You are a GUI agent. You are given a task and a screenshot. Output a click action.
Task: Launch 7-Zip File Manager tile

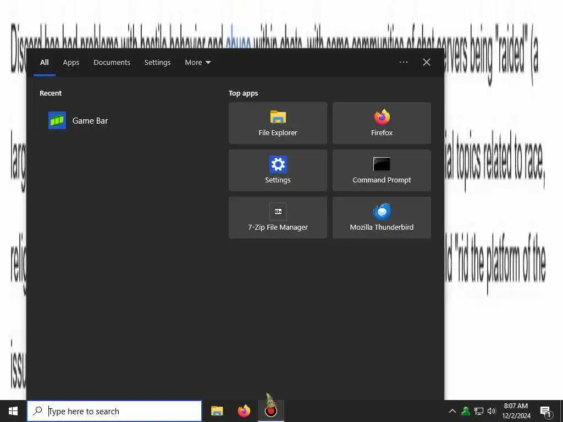[x=278, y=218]
